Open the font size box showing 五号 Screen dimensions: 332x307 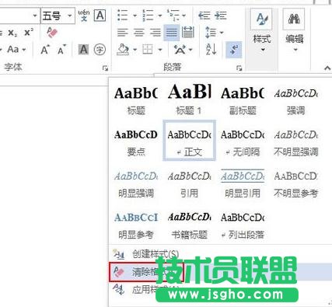click(x=58, y=16)
